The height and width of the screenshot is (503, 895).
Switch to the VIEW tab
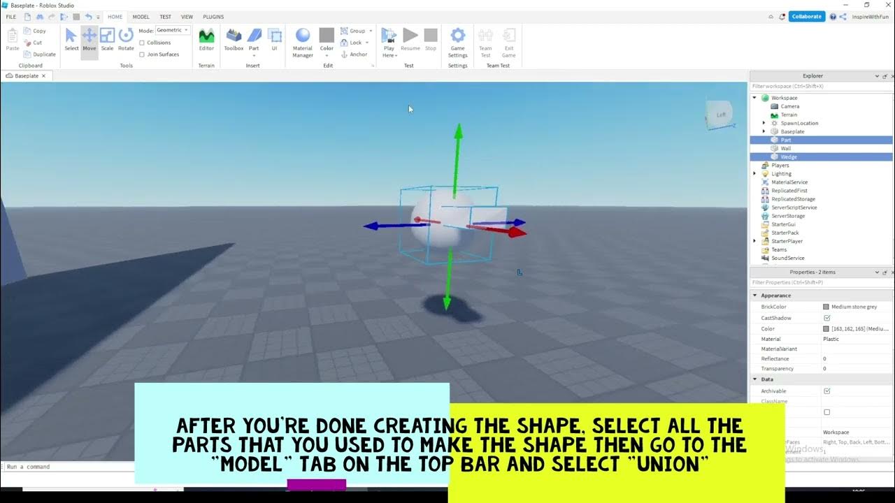(187, 17)
